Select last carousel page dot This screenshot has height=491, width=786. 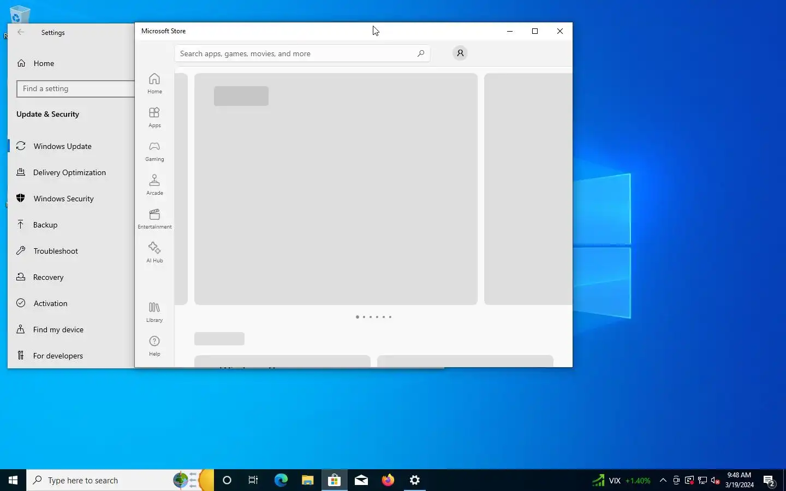[390, 317]
